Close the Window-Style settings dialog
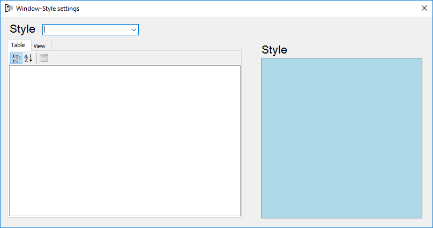 tap(424, 8)
